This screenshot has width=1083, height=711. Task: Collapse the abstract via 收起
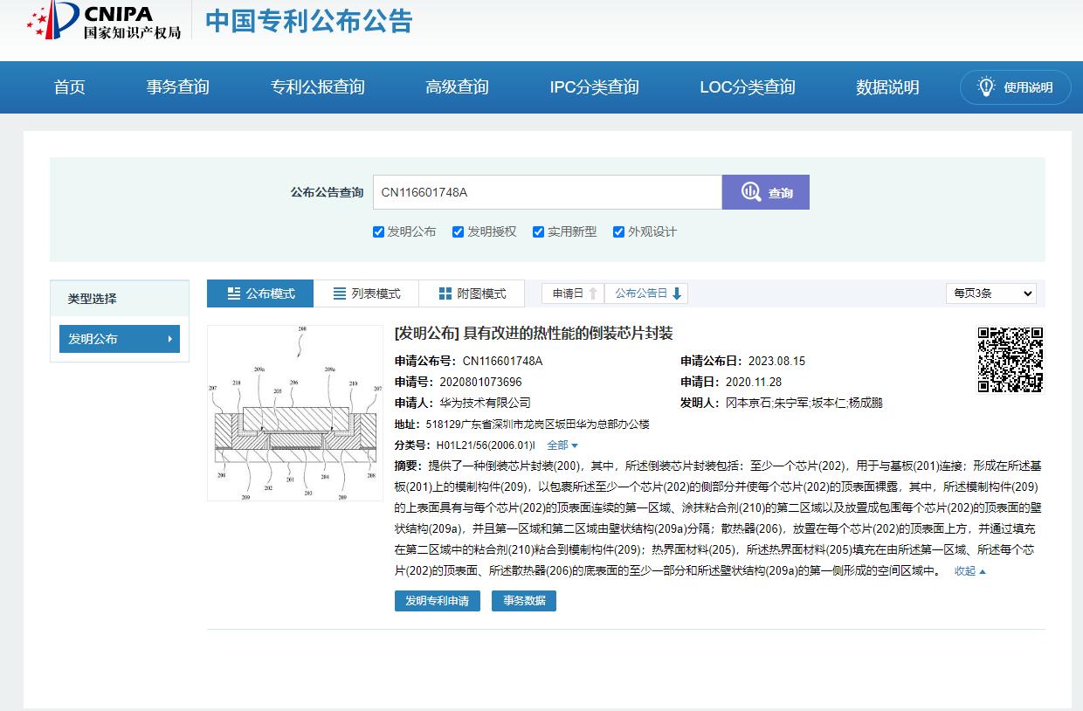coord(968,570)
